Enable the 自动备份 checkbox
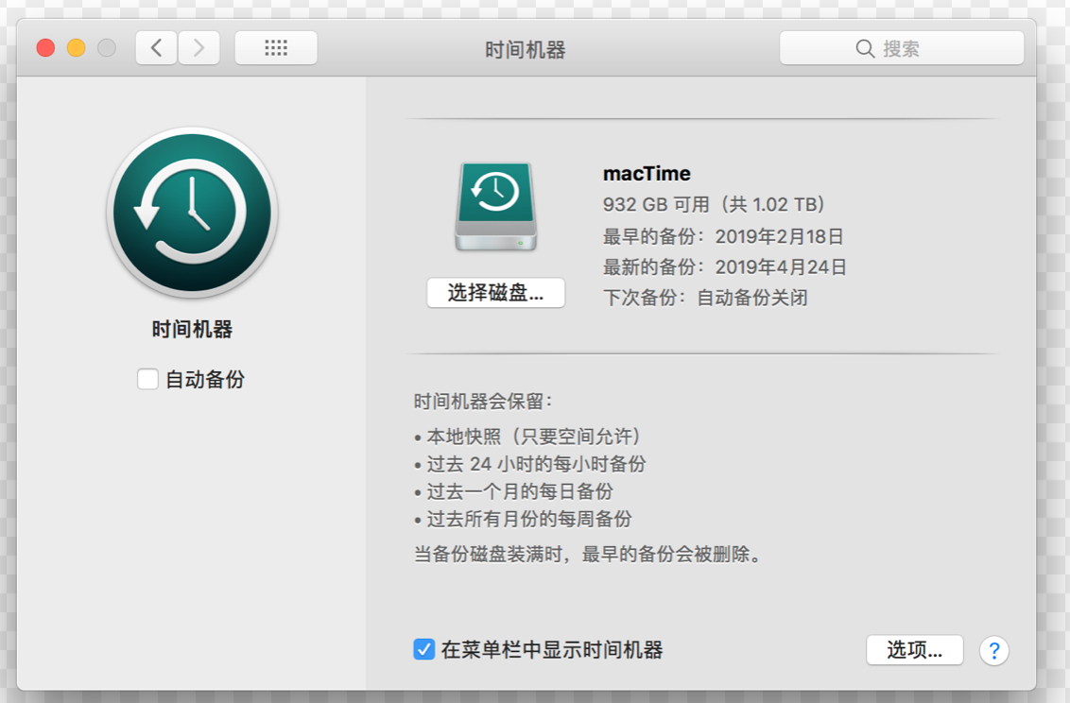The image size is (1070, 703). (147, 380)
